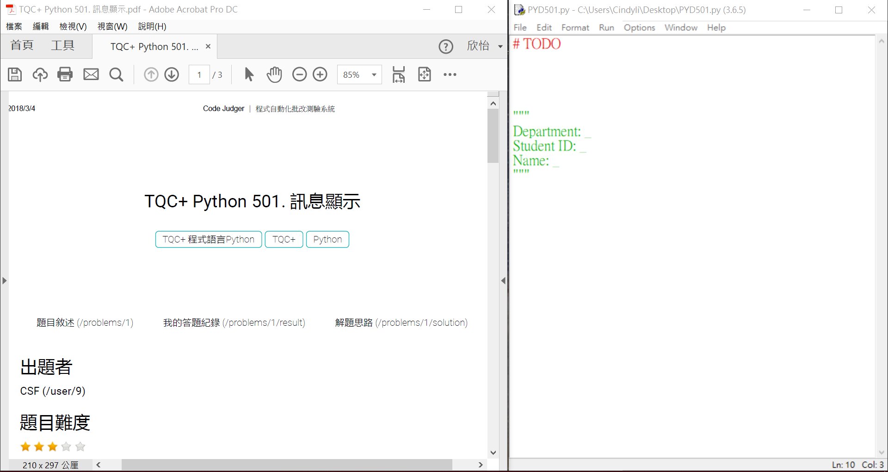Click the fit width scrolling icon

click(399, 75)
